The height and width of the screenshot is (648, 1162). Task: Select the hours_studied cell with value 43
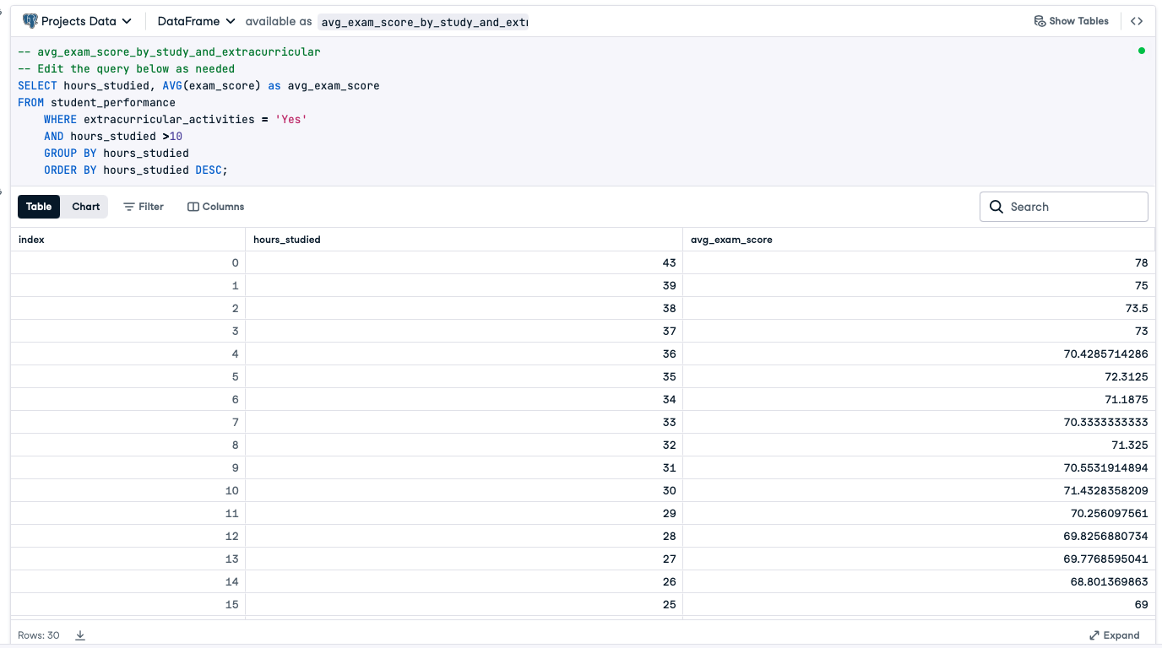tap(464, 262)
